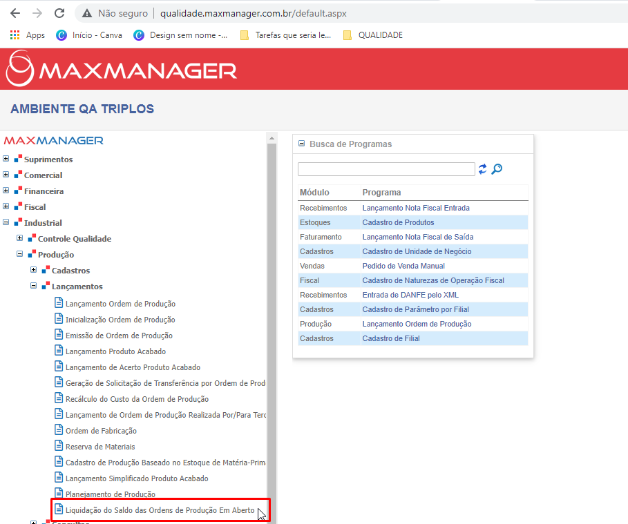Open 'Lançamento de Acerto Produto Acabado'
The image size is (628, 524).
133,367
